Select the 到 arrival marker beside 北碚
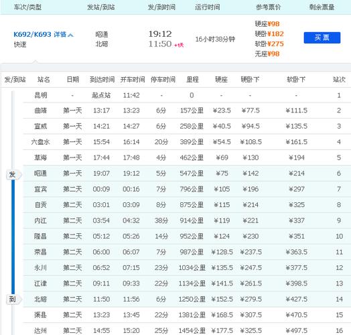 click(13, 299)
